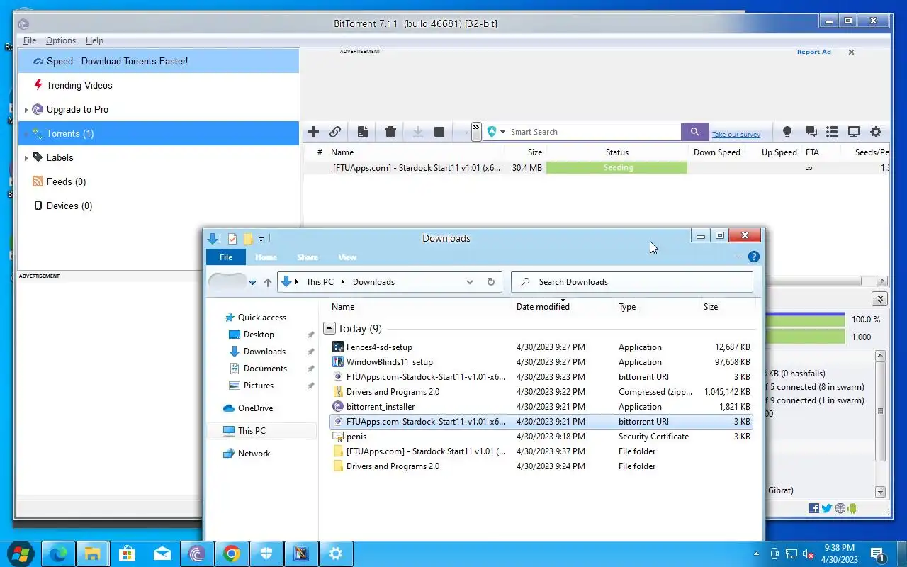Expand Upgrade to Pro tree arrow
907x567 pixels.
click(26, 110)
